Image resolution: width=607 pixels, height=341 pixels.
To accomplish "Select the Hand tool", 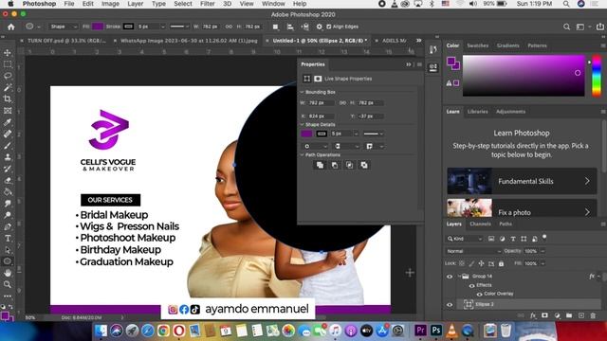I will (8, 273).
